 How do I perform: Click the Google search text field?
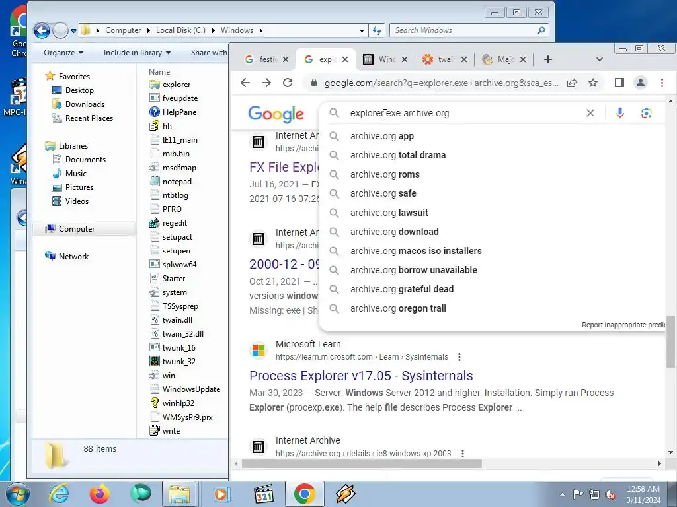(464, 113)
